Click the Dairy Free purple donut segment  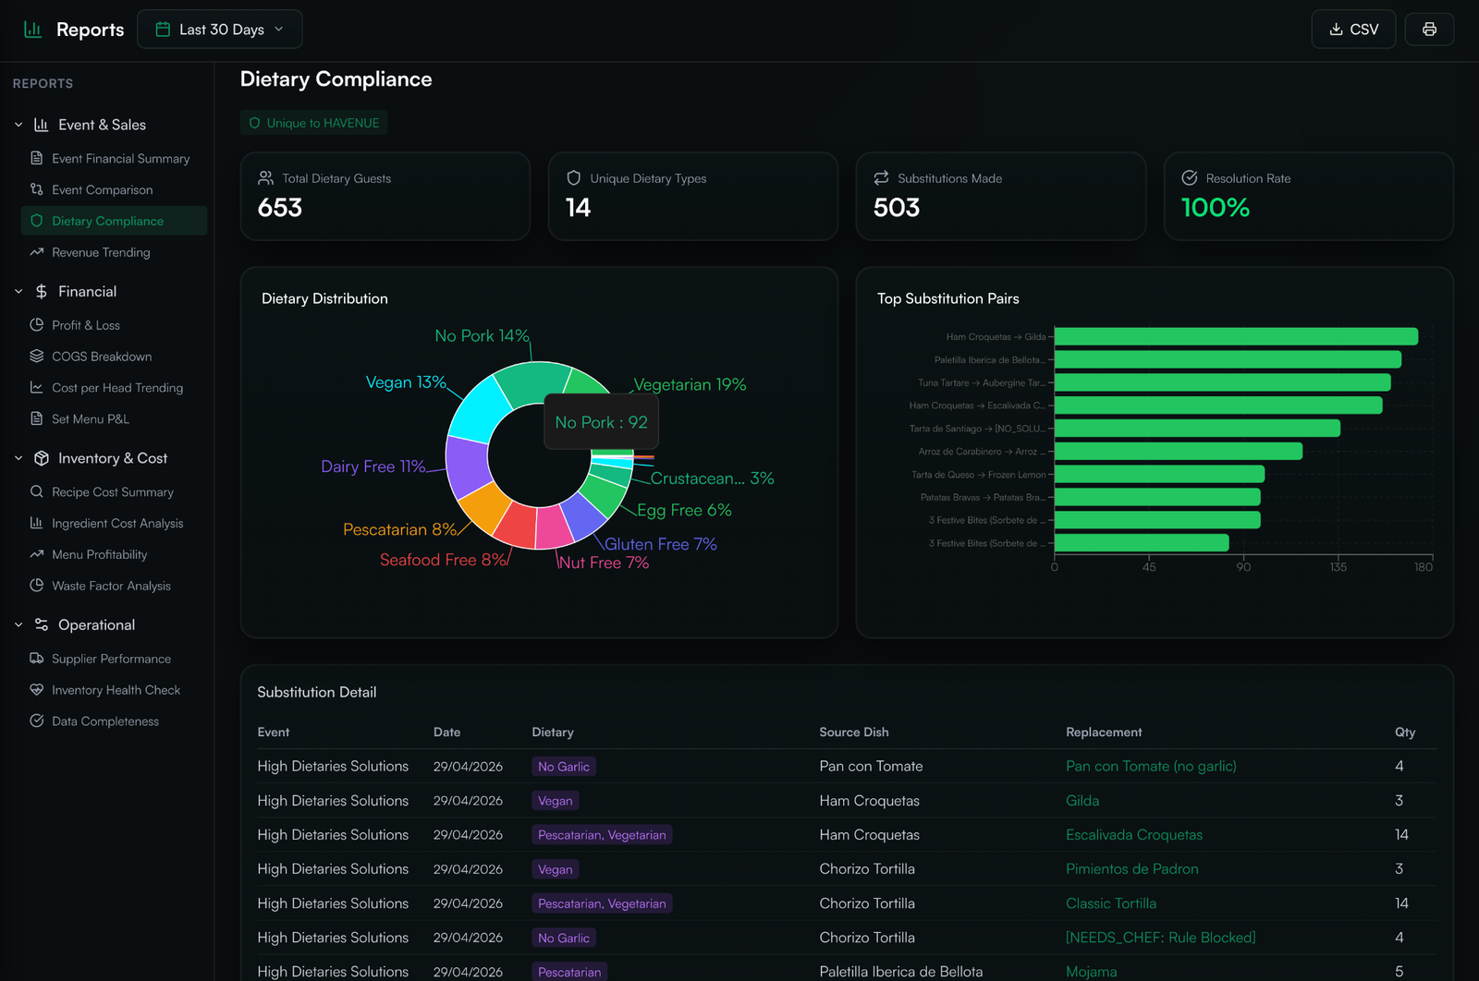pyautogui.click(x=468, y=467)
